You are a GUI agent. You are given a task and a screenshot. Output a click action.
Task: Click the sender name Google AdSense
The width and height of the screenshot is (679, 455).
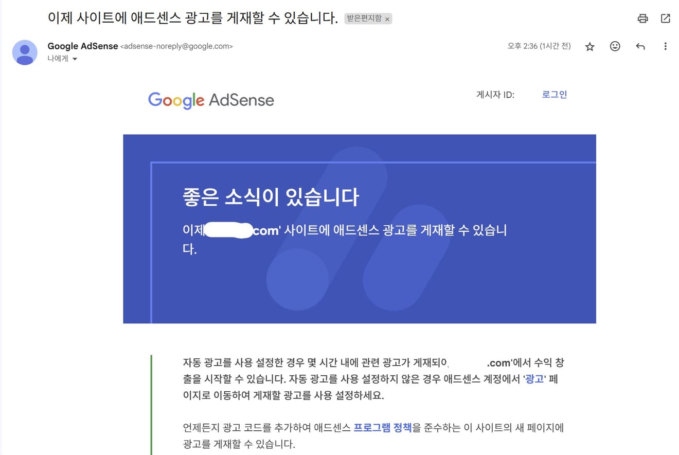(83, 46)
